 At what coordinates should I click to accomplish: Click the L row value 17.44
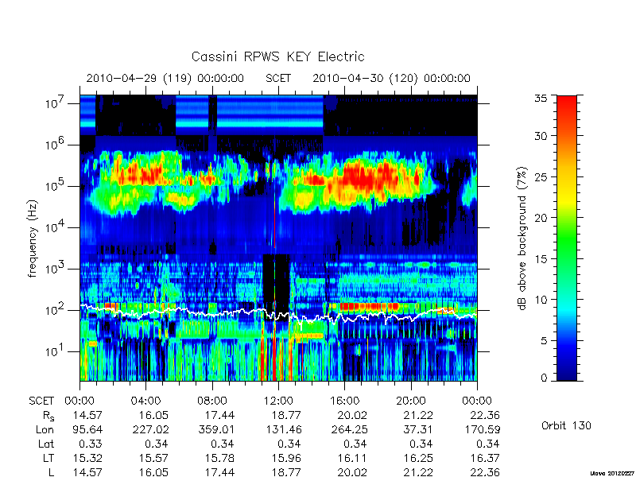(x=220, y=472)
